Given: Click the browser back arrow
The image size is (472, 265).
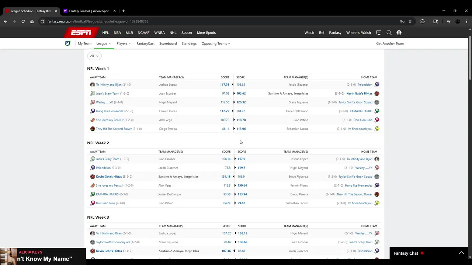Looking at the screenshot, I should [6, 21].
